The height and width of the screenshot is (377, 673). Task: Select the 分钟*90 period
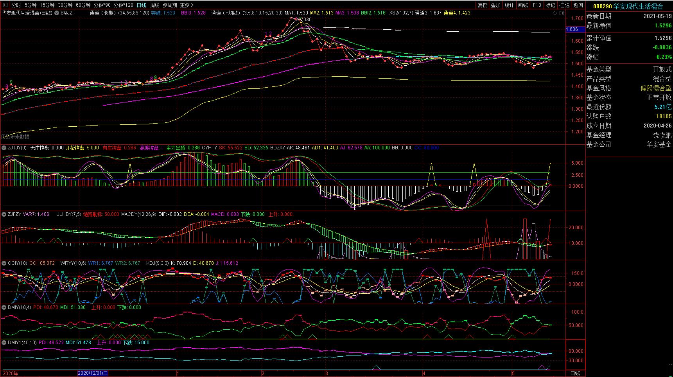click(x=102, y=5)
